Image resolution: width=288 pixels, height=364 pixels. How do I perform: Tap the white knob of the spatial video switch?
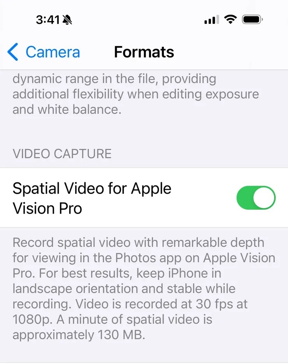coord(263,198)
